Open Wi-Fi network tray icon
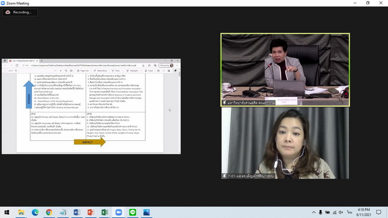Viewport: 388px width, 218px height. [x=335, y=212]
